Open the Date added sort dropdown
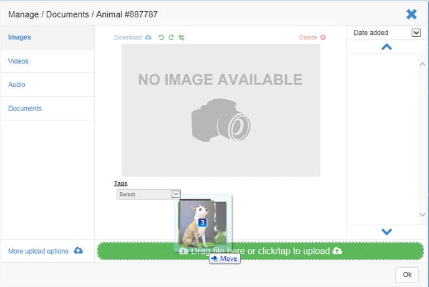The height and width of the screenshot is (287, 429). point(416,33)
